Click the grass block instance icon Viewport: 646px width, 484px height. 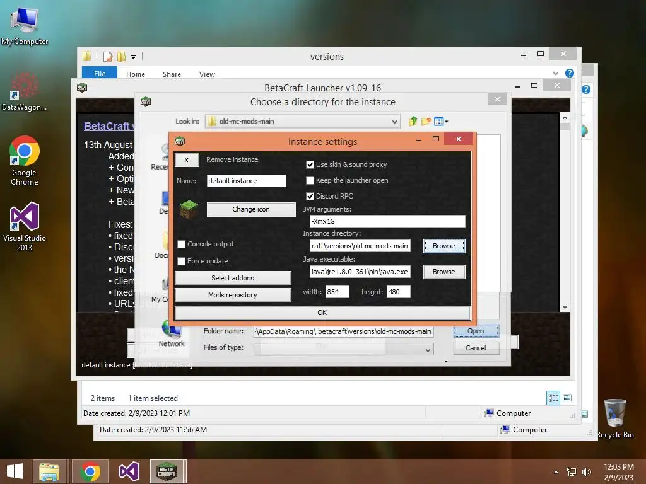pos(189,209)
